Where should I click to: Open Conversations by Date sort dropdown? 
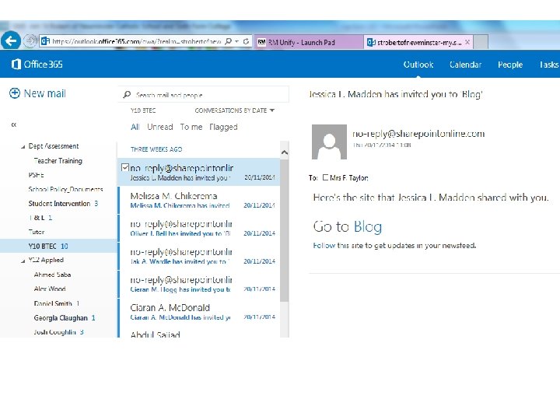point(235,110)
